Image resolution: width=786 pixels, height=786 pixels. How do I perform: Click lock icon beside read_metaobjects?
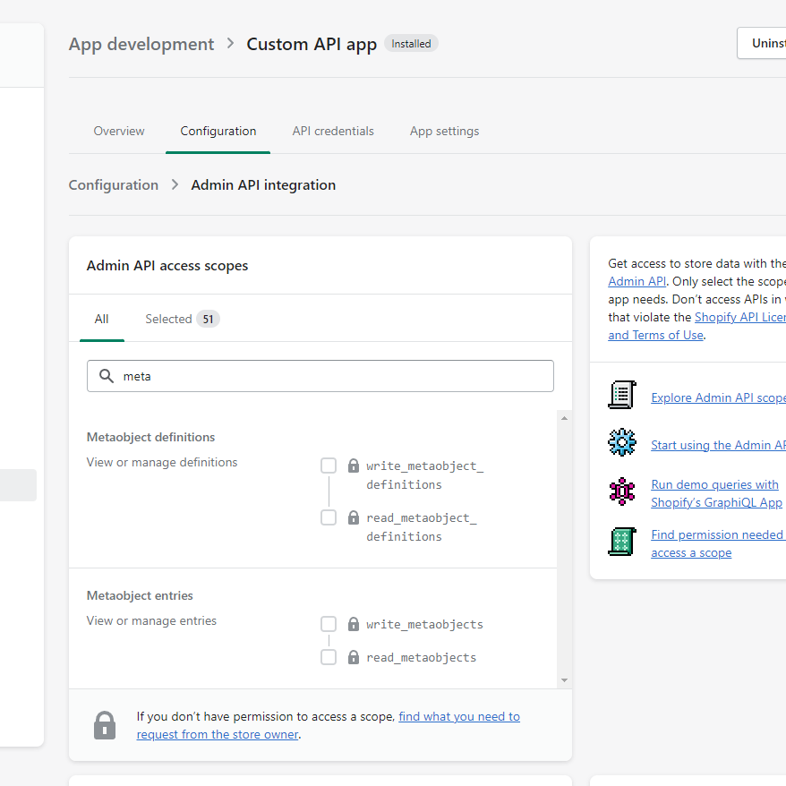(x=354, y=657)
